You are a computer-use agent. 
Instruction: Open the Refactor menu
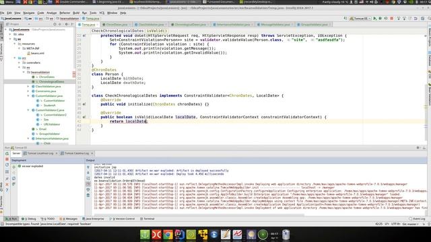[65, 13]
